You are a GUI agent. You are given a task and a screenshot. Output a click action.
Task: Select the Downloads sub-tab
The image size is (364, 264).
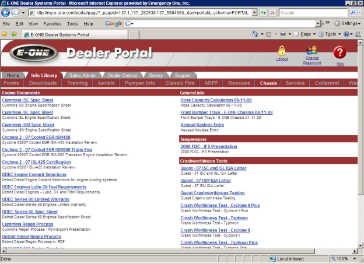coord(43,83)
